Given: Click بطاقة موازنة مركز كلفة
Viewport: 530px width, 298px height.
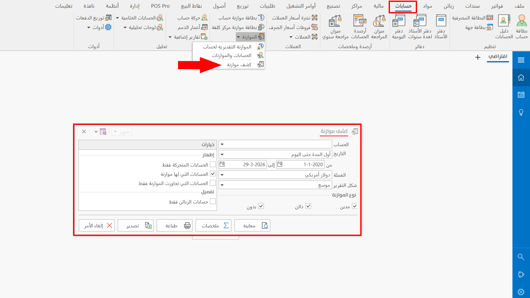Looking at the screenshot, I should pos(238,27).
